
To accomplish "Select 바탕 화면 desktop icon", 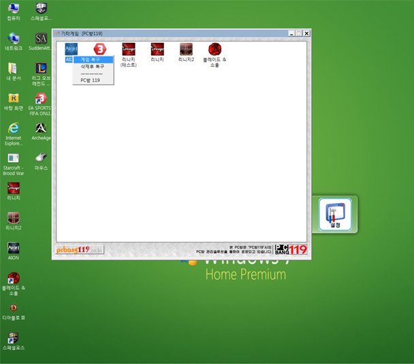I will (x=14, y=102).
